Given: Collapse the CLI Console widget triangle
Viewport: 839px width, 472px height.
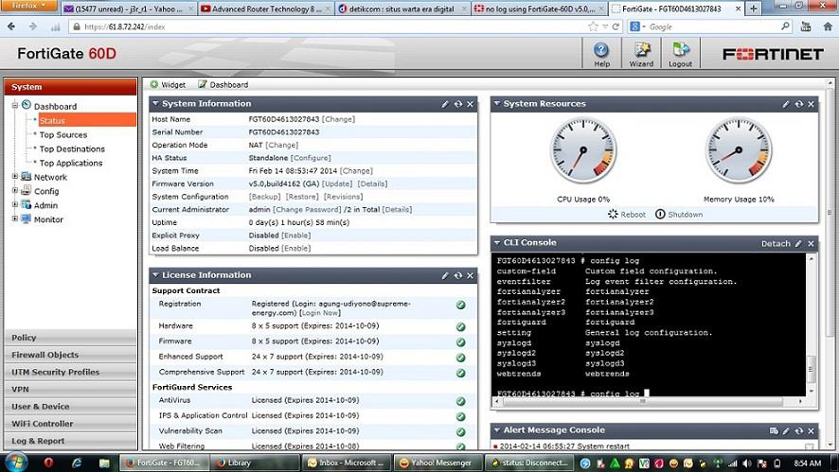Looking at the screenshot, I should point(496,243).
